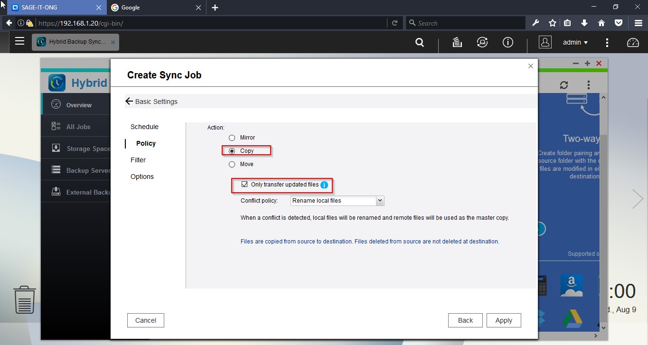The image size is (648, 345).
Task: Open the dashboard gauge icon in top bar
Action: 633,43
